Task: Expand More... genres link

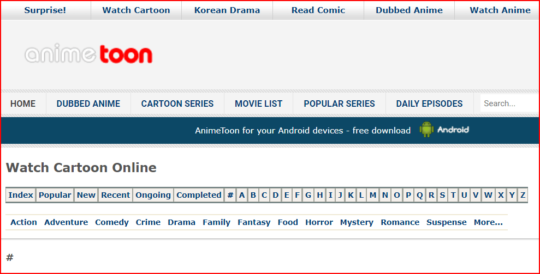Action: click(x=488, y=222)
